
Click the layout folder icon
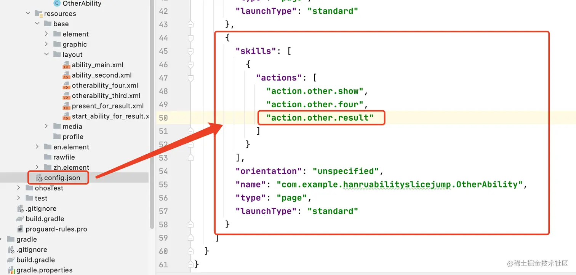(57, 54)
